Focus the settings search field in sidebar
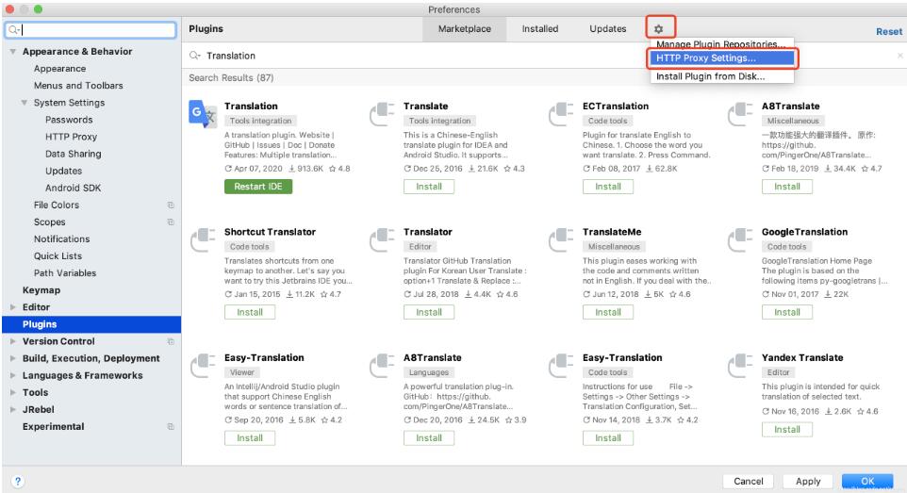This screenshot has width=907, height=493. click(94, 30)
